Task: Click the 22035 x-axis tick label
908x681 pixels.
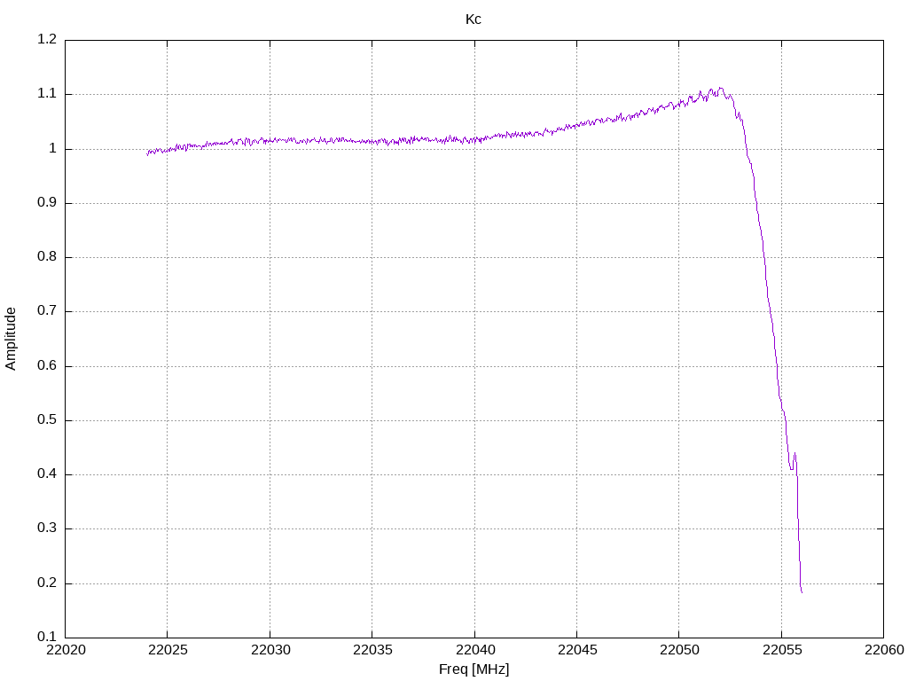Action: tap(372, 650)
